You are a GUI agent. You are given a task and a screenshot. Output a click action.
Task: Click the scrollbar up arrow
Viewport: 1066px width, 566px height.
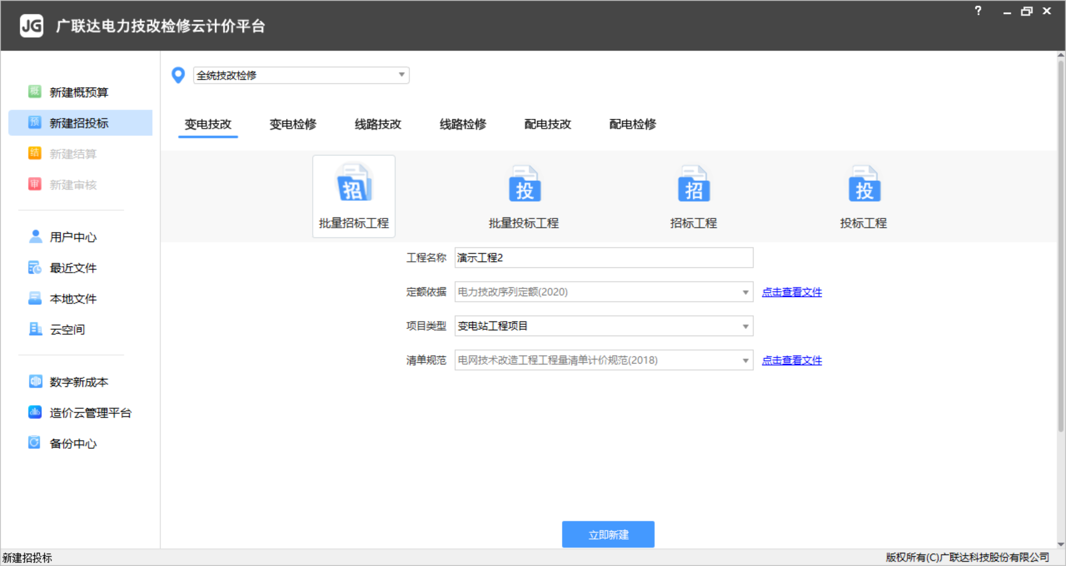(1060, 55)
